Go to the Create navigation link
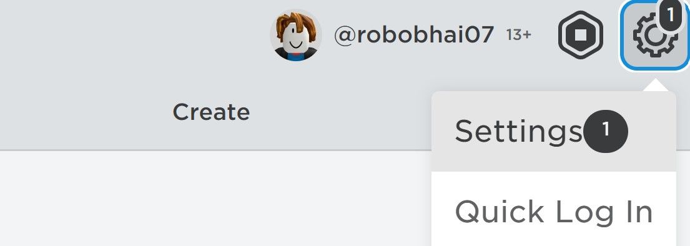Screen dimensions: 690x246 coord(211,112)
